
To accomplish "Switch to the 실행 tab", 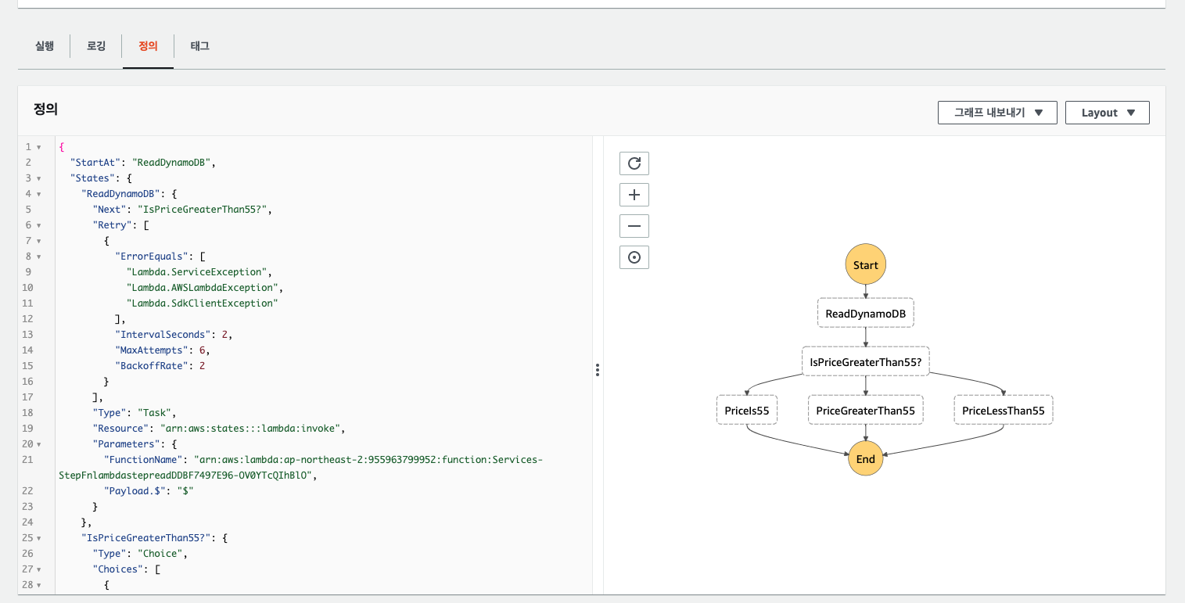I will click(x=45, y=46).
